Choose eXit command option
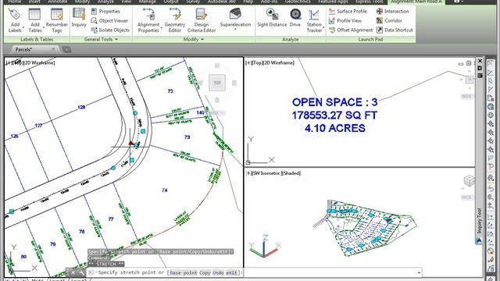 (232, 272)
